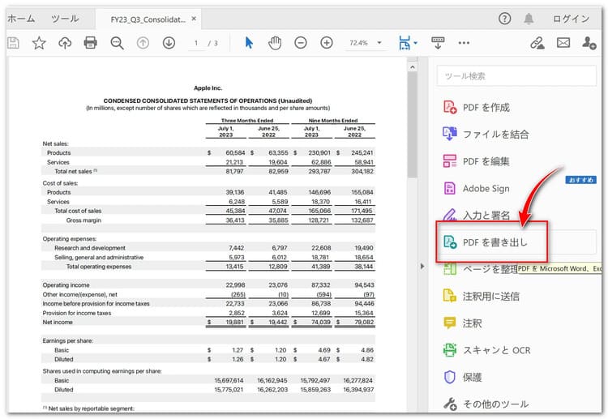
Task: Click the zoom in plus icon
Action: (x=327, y=43)
